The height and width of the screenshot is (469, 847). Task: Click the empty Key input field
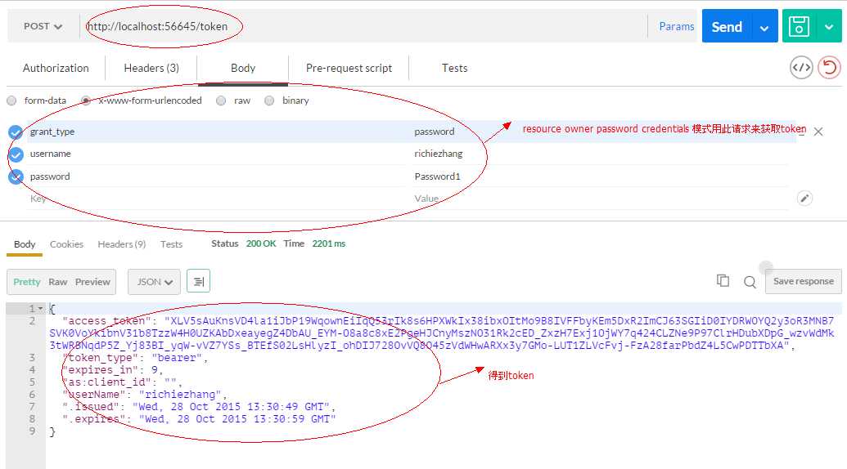tap(216, 199)
